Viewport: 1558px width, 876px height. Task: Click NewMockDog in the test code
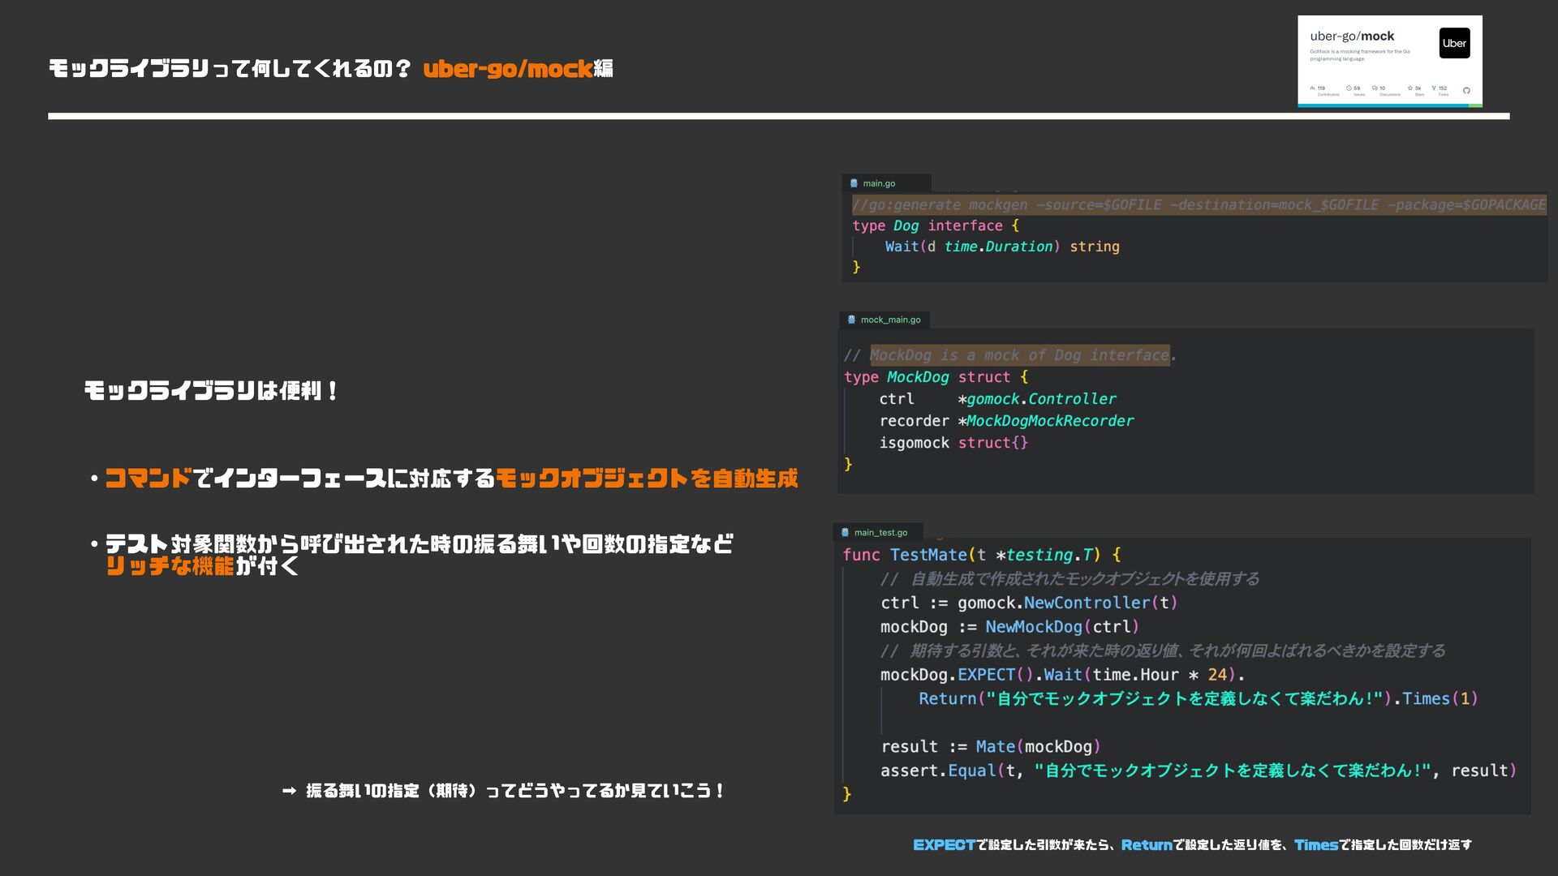coord(1033,627)
